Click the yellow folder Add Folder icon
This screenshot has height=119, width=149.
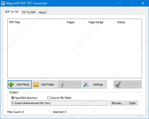pyautogui.click(x=36, y=84)
